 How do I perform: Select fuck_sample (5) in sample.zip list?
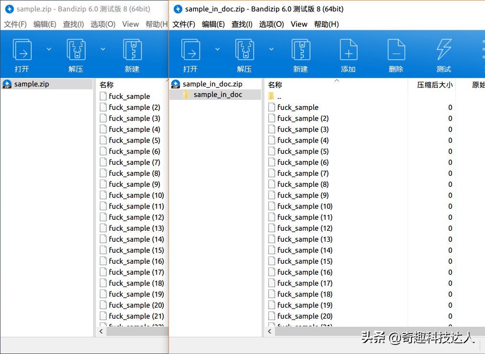point(135,140)
